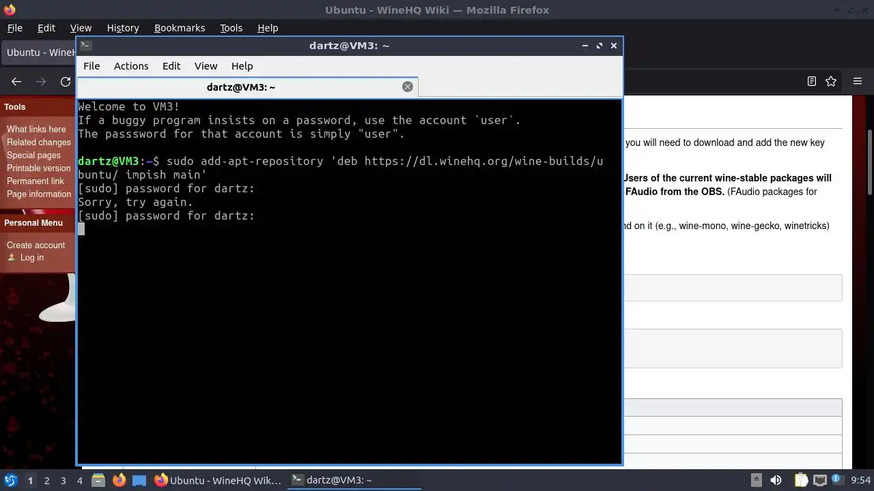
Task: Open Firefox Edit menu
Action: [x=46, y=28]
